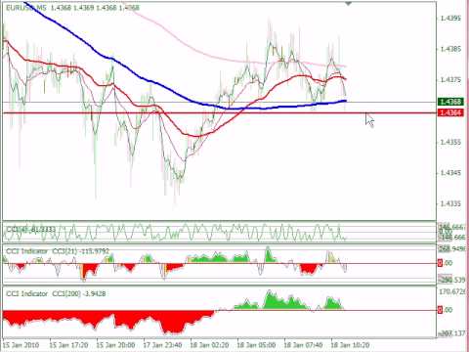The height and width of the screenshot is (352, 469).
Task: Click the 15 Jan 20:00 time label
Action: pyautogui.click(x=116, y=345)
